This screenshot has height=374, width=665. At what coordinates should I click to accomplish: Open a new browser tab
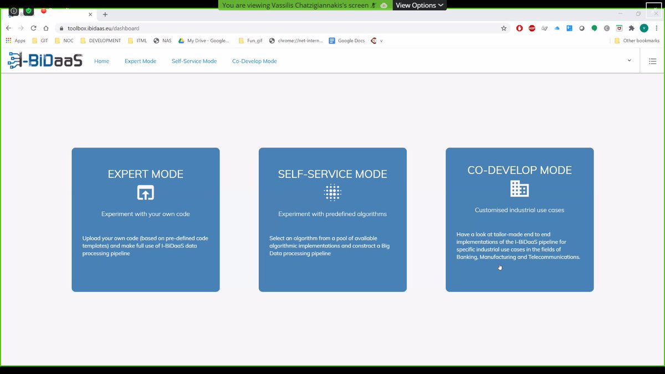pos(105,14)
